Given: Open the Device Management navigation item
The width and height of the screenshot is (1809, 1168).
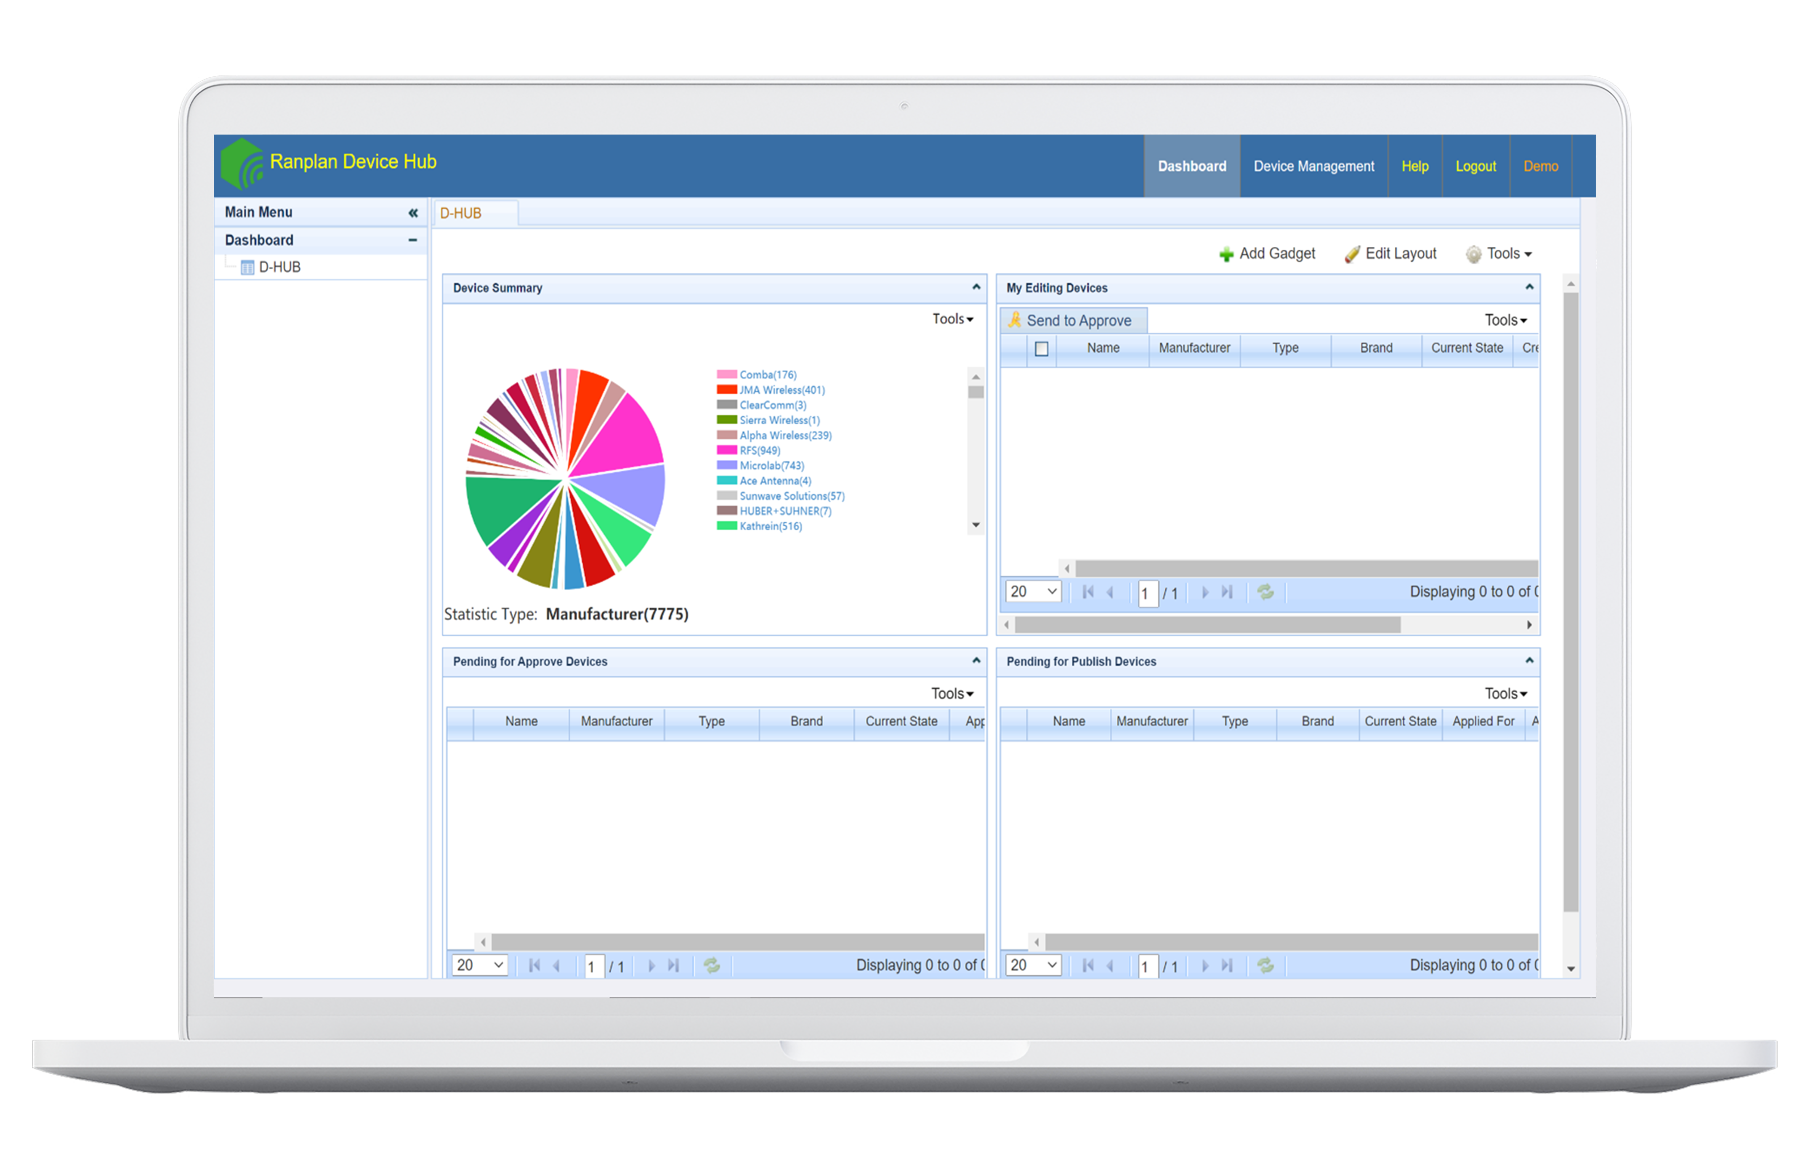Looking at the screenshot, I should (1314, 166).
